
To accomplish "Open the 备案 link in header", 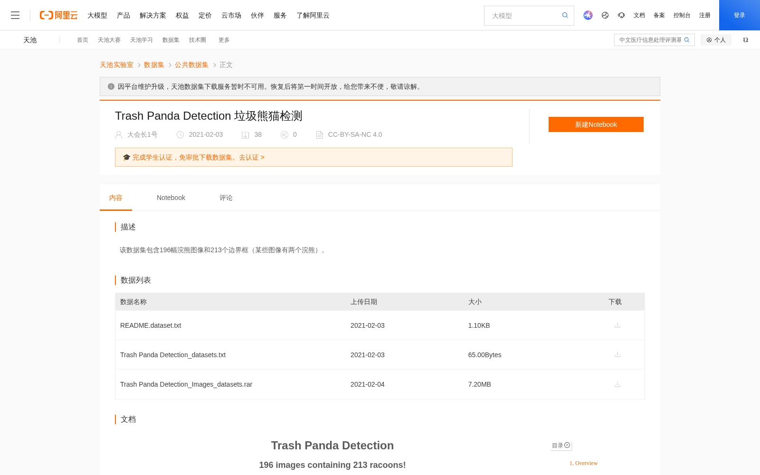I will point(659,15).
